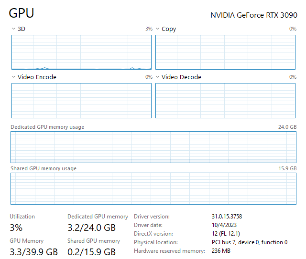The image size is (306, 259).
Task: Select the Dedicated GPU memory 3.2/24.0 GB value
Action: pos(91,228)
